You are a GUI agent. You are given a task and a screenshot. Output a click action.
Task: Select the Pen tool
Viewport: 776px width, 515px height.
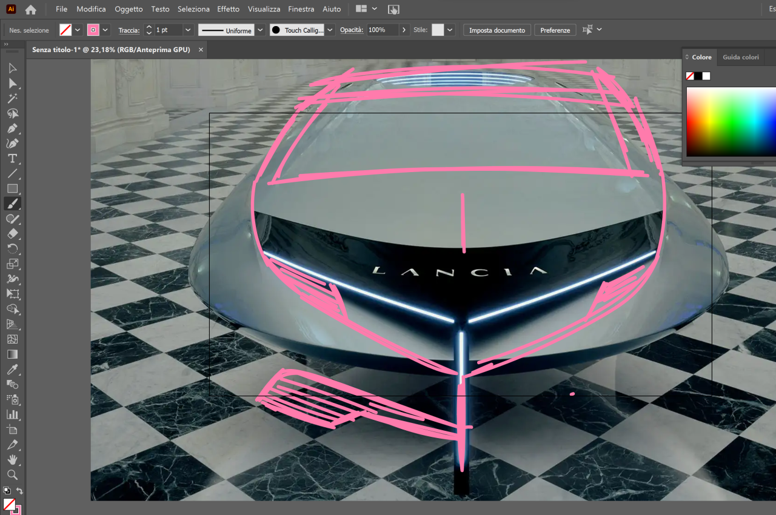click(x=12, y=128)
